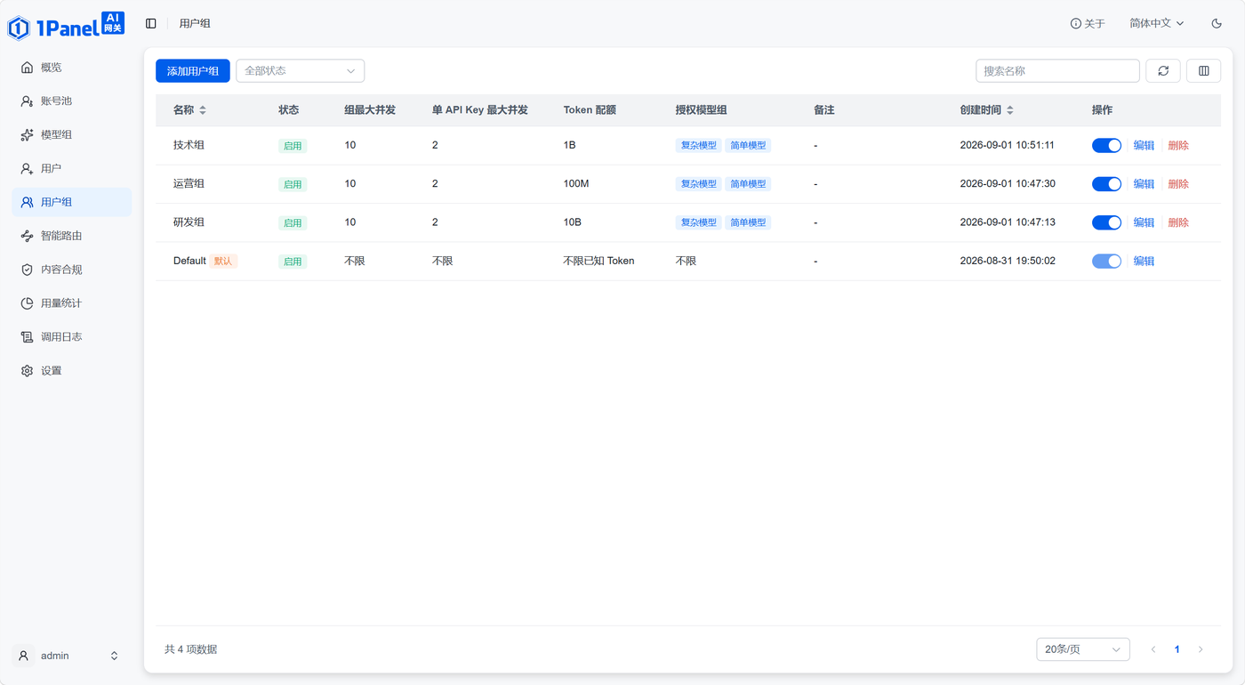This screenshot has height=685, width=1245.
Task: Click the 1Panel AI gateway logo
Action: [x=66, y=26]
